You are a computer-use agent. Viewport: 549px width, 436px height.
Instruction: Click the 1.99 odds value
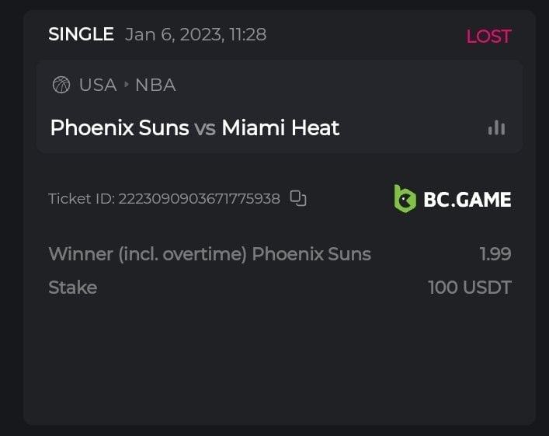[495, 254]
